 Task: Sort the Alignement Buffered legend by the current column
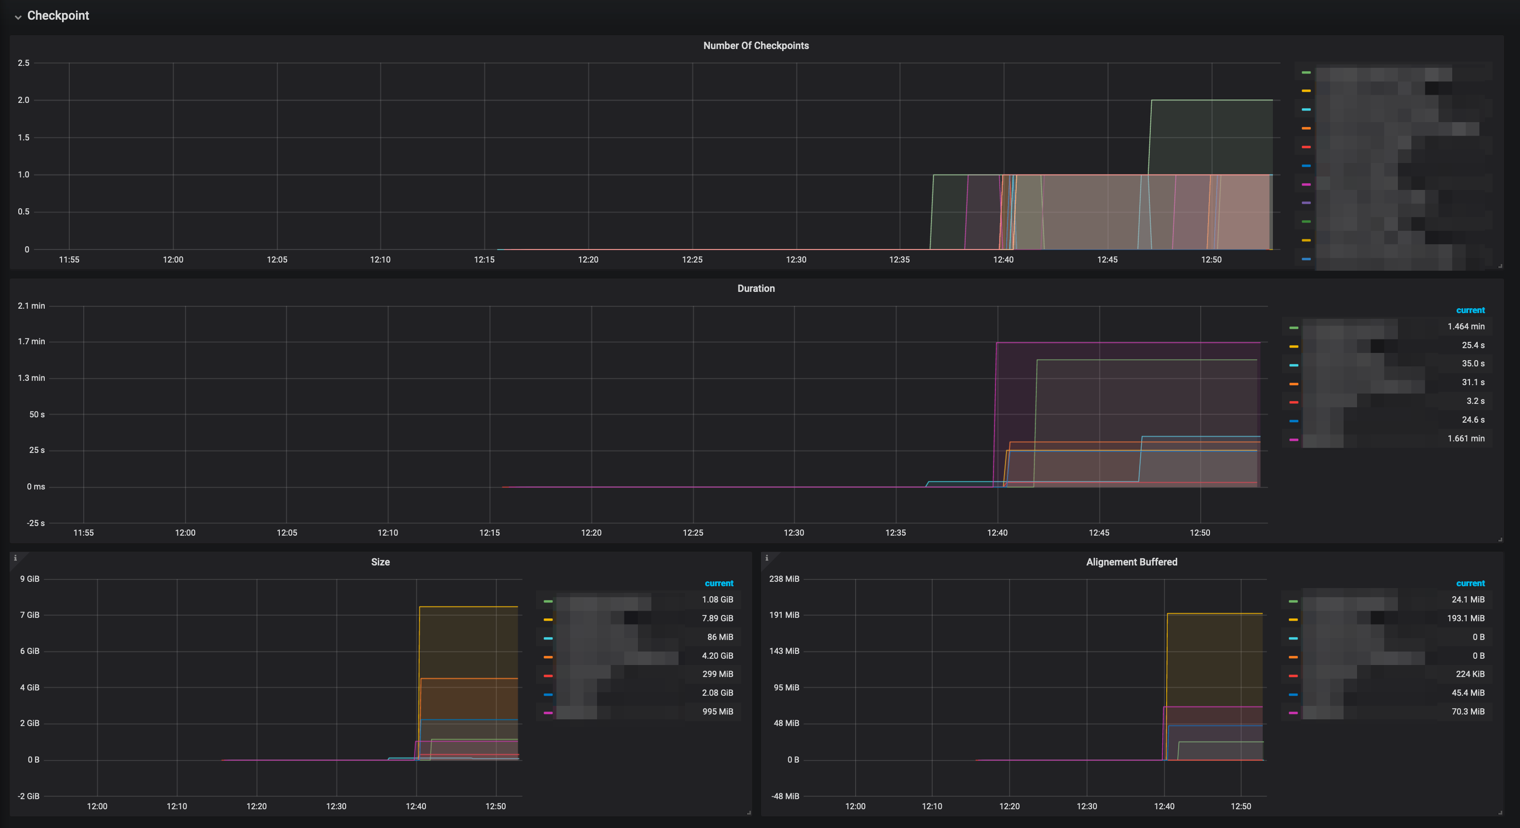coord(1470,583)
